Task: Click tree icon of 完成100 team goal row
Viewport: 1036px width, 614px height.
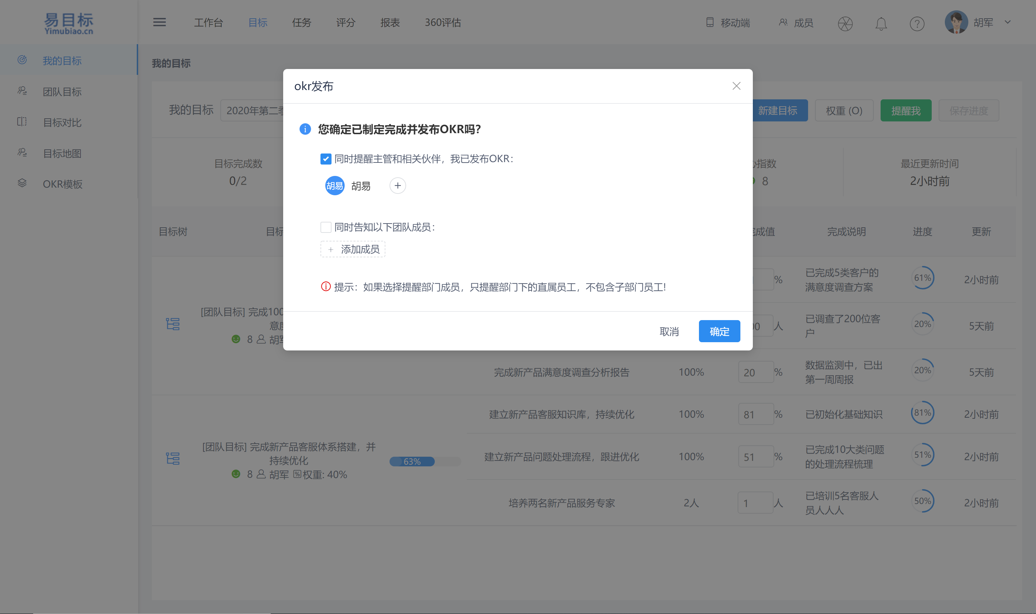Action: [x=173, y=324]
